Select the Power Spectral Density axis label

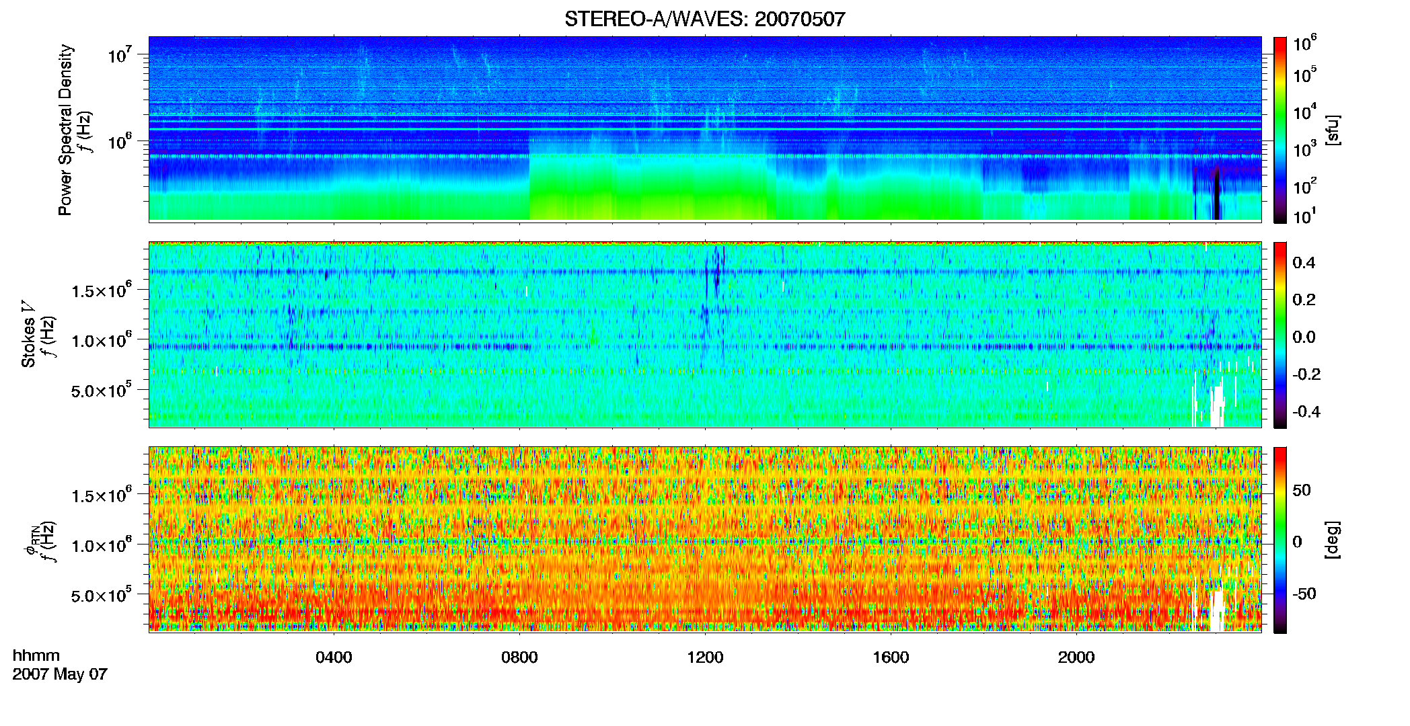(x=65, y=130)
